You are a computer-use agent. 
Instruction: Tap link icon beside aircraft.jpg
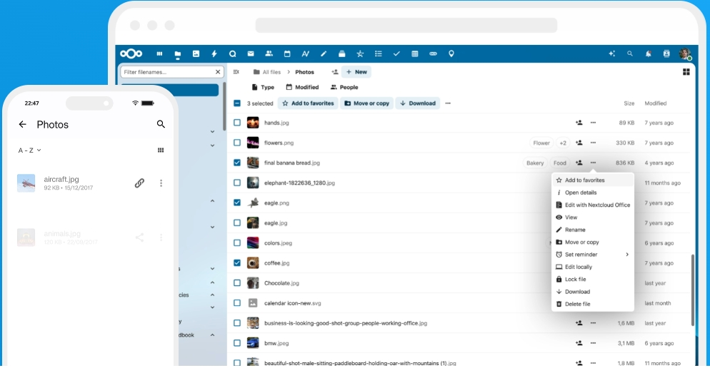139,183
